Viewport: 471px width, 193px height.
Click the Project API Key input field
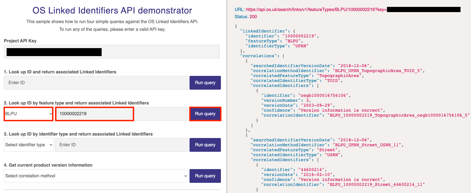(112, 52)
